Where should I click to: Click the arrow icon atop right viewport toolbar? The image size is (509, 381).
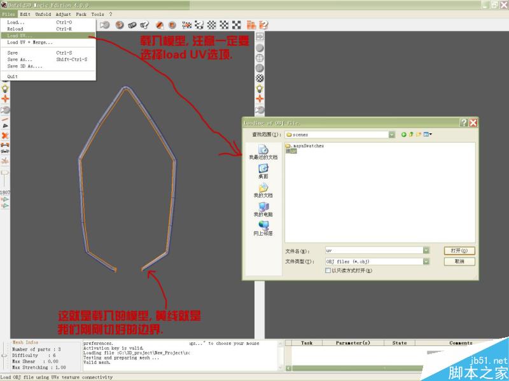[260, 37]
